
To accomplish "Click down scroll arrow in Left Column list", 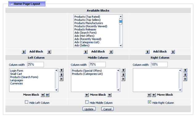I will (x=56, y=90).
